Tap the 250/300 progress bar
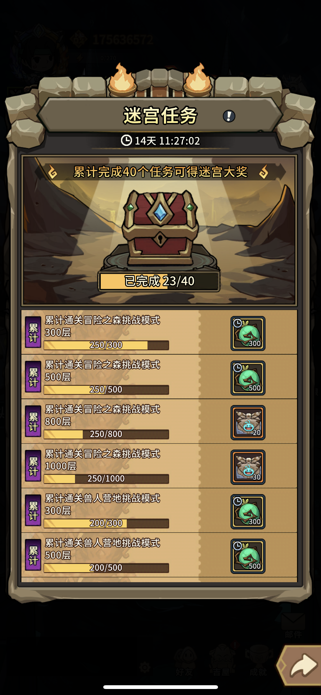Viewport: 321px width, 695px height. click(x=106, y=345)
